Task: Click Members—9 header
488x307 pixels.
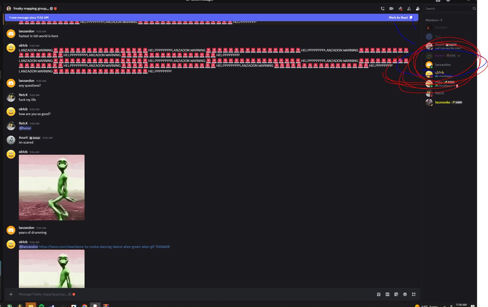Action: (x=434, y=20)
